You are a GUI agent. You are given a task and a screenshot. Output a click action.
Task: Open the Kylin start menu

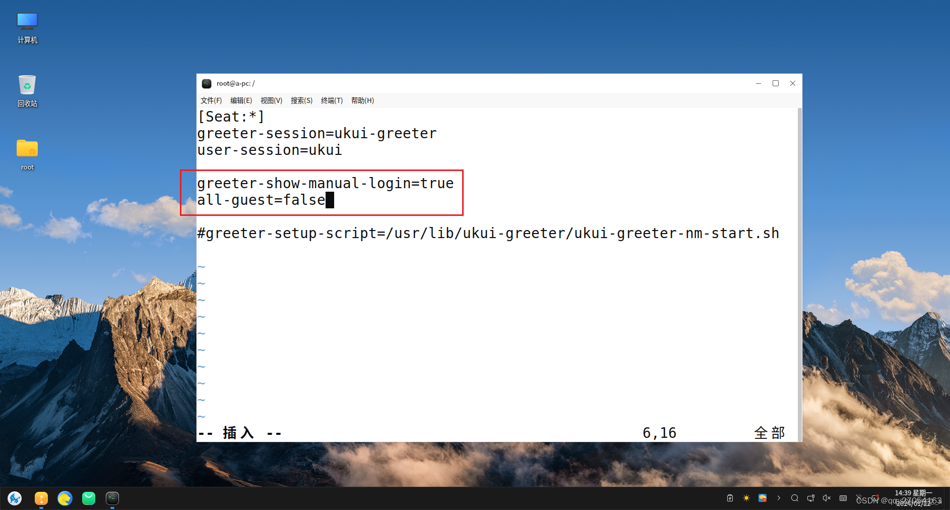(x=15, y=498)
